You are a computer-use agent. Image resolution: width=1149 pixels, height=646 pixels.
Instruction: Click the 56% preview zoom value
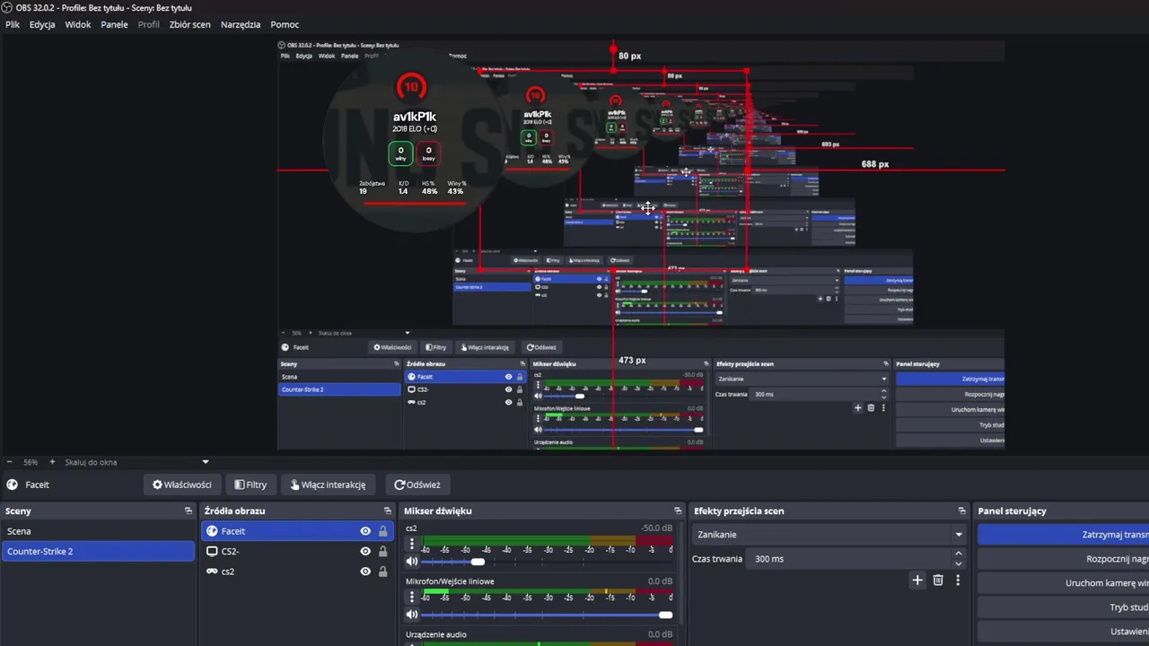pyautogui.click(x=31, y=462)
